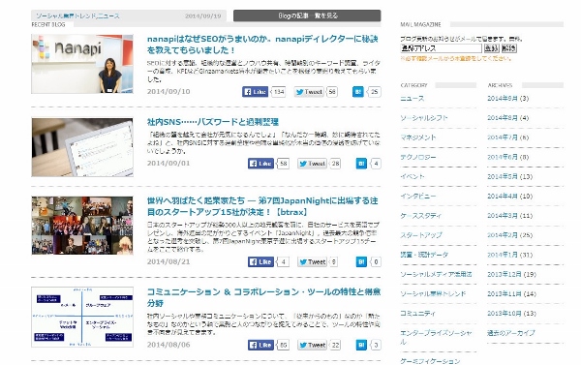Like the communication tools article on Facebook
Screen dimensions: 581x365
pyautogui.click(x=260, y=345)
